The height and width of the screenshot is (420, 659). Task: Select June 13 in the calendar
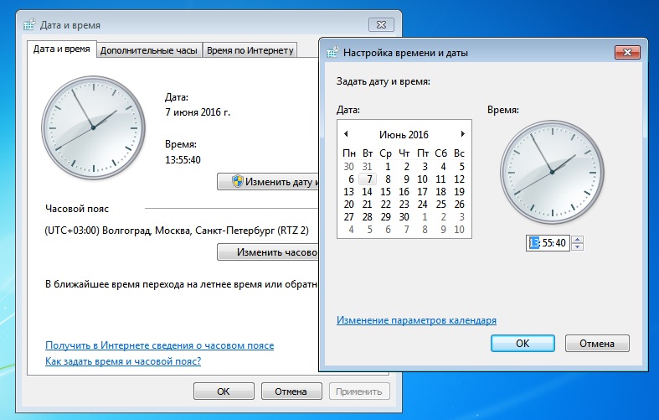click(349, 192)
